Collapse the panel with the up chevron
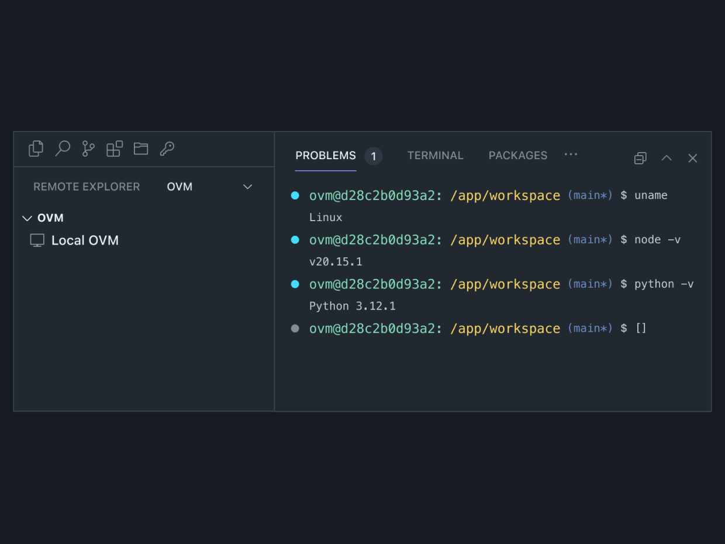The width and height of the screenshot is (725, 544). pyautogui.click(x=667, y=158)
